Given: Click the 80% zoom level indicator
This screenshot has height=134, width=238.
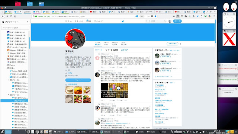Looking at the screenshot, I should tap(142, 16).
